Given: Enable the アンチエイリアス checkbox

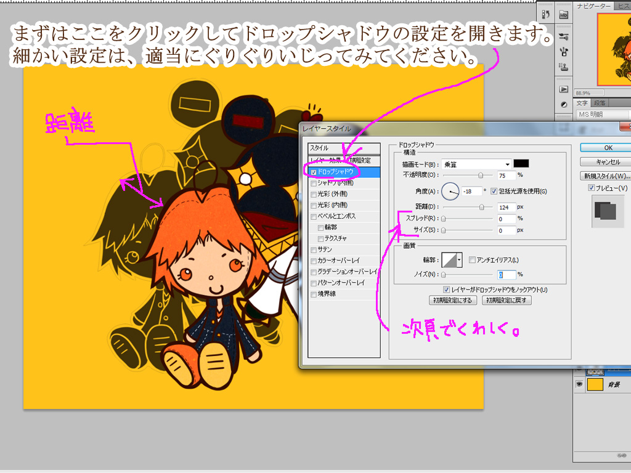Looking at the screenshot, I should click(472, 260).
